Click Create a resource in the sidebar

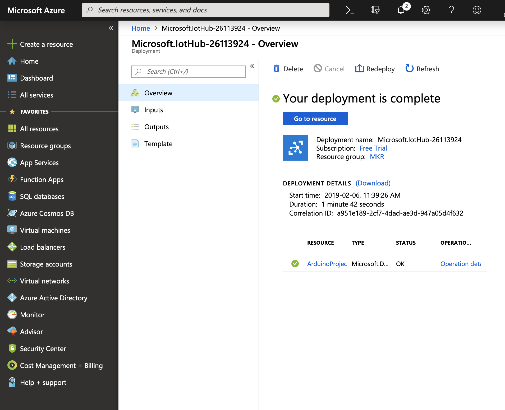[x=46, y=44]
